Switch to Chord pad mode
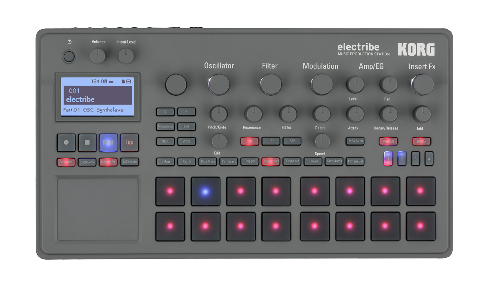Image resolution: width=490 pixels, height=285 pixels. [x=313, y=161]
